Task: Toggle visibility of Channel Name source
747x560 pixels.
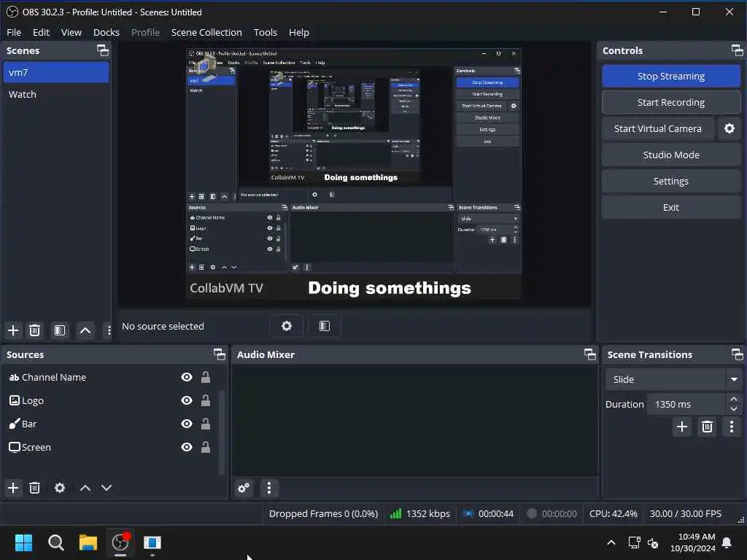Action: [x=187, y=377]
